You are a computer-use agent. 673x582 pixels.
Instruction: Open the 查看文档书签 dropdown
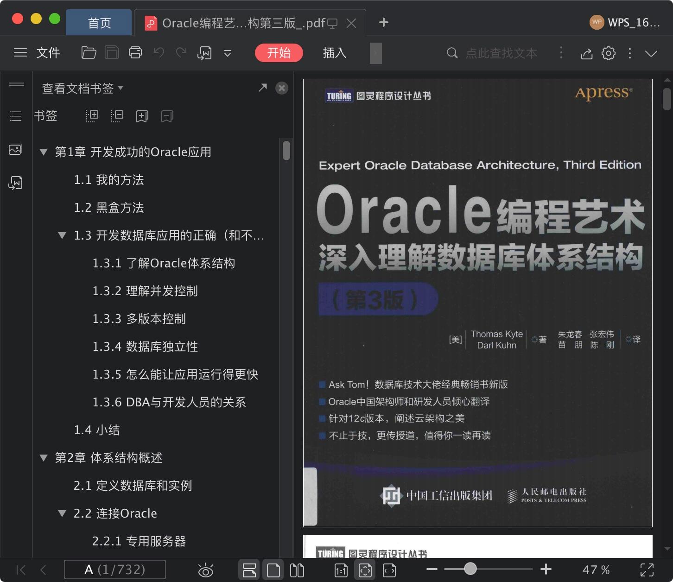pyautogui.click(x=83, y=88)
